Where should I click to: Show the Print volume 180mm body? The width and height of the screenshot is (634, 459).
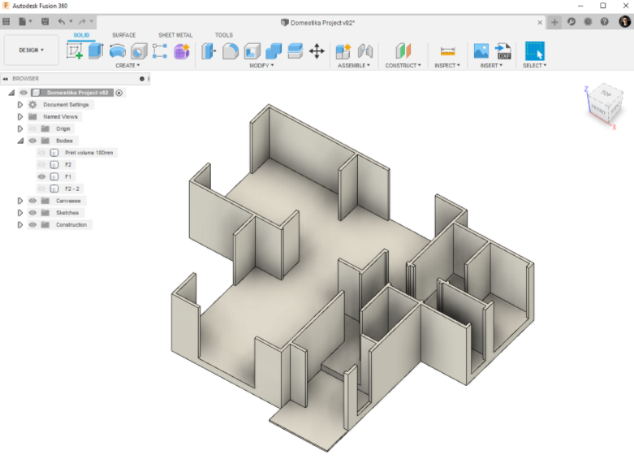click(41, 153)
